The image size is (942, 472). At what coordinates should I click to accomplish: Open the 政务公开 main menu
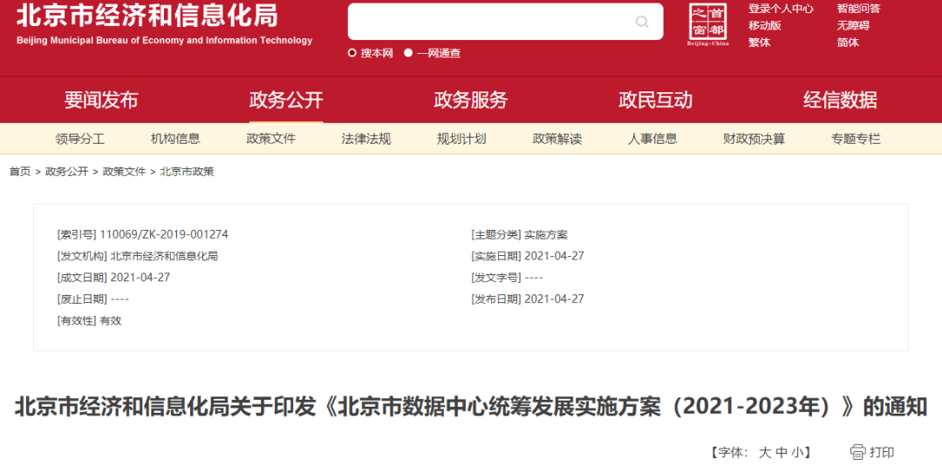click(x=286, y=99)
